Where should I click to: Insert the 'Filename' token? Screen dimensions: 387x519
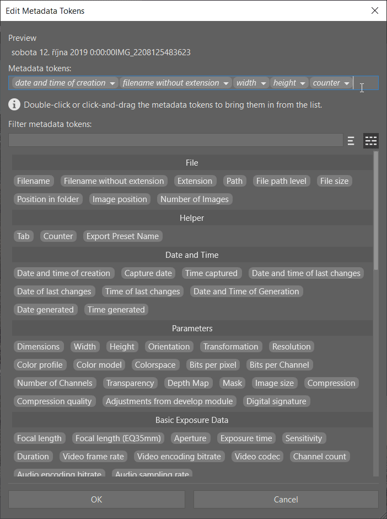34,181
